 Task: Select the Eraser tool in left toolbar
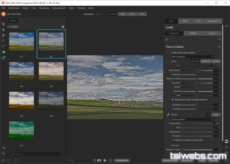coord(3,52)
